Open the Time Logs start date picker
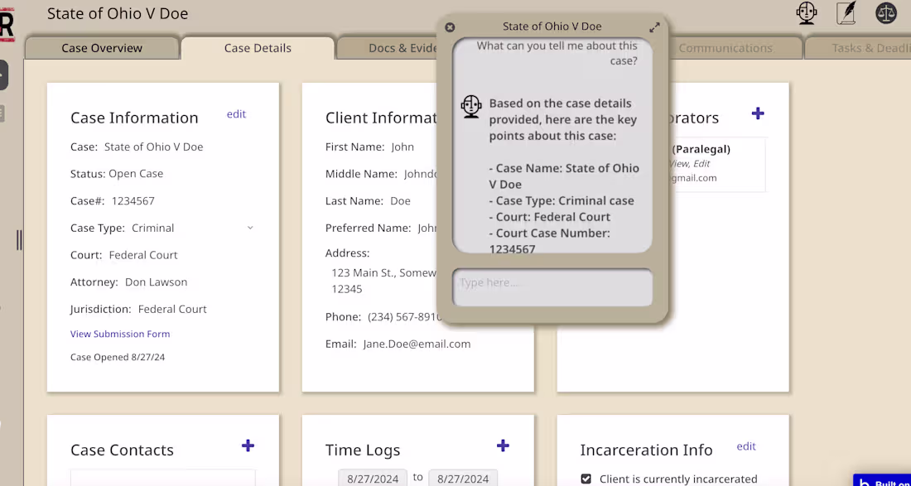The height and width of the screenshot is (486, 911). (x=372, y=479)
